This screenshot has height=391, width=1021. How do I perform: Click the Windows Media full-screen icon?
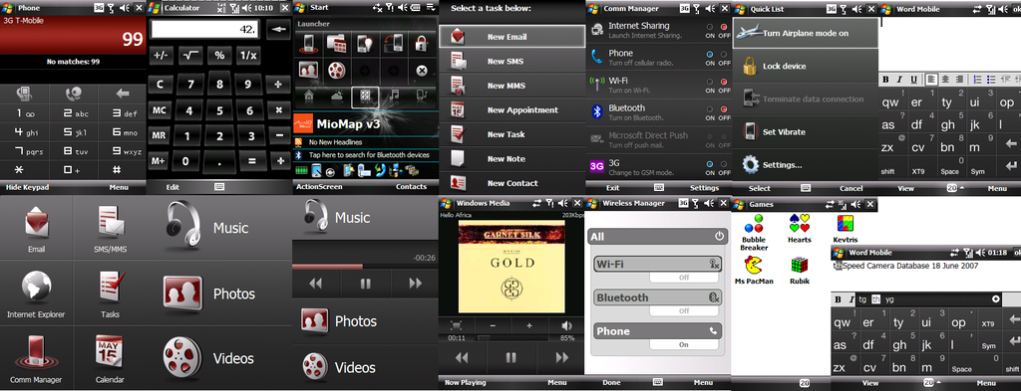(457, 325)
